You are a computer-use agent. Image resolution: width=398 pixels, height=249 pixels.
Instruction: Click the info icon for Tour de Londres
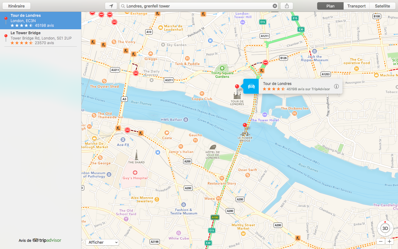[x=336, y=87]
